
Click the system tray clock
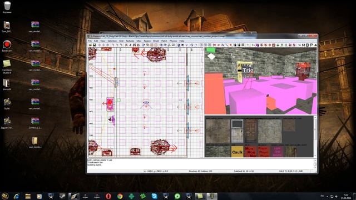coord(346,196)
